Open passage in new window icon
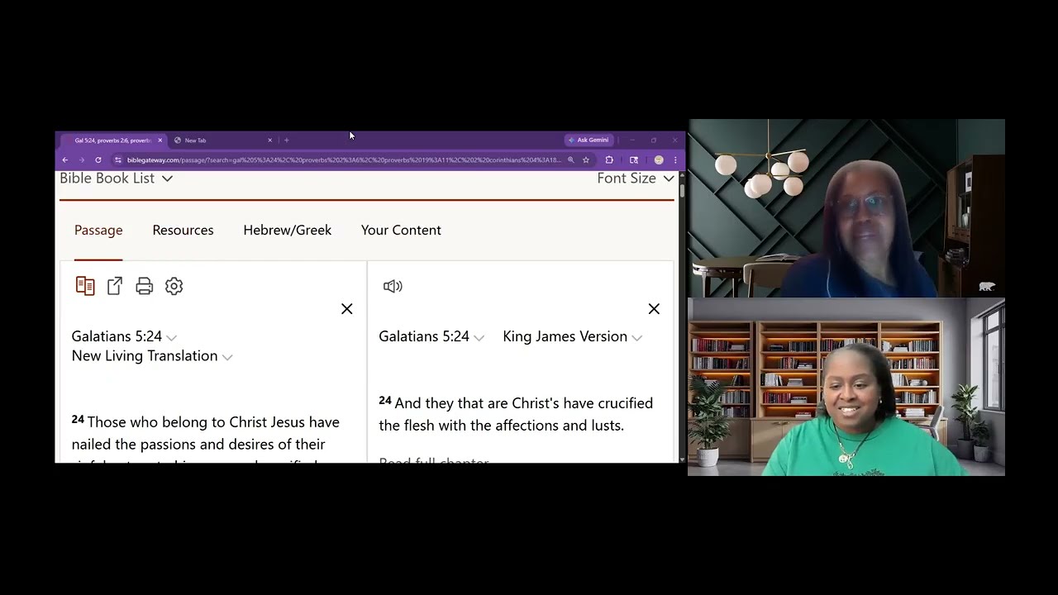The height and width of the screenshot is (595, 1058). click(115, 286)
